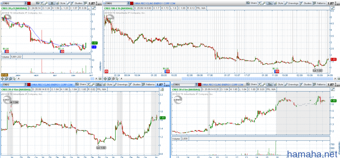Viewport: 340px width, 158px height.
Task: Click the wrench settings icon in the daily chart toolbar
Action: 46,3
